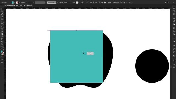The width and height of the screenshot is (176, 99).
Task: Open the graphic Style swatch
Action: tap(77, 2)
